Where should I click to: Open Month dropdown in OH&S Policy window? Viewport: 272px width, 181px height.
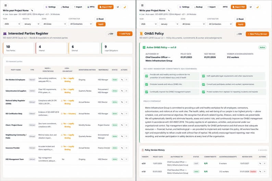[x=169, y=24]
